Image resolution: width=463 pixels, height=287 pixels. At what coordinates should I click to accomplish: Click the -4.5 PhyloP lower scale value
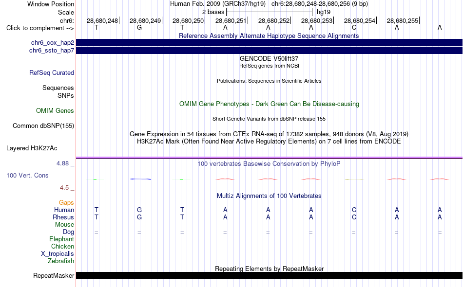63,188
